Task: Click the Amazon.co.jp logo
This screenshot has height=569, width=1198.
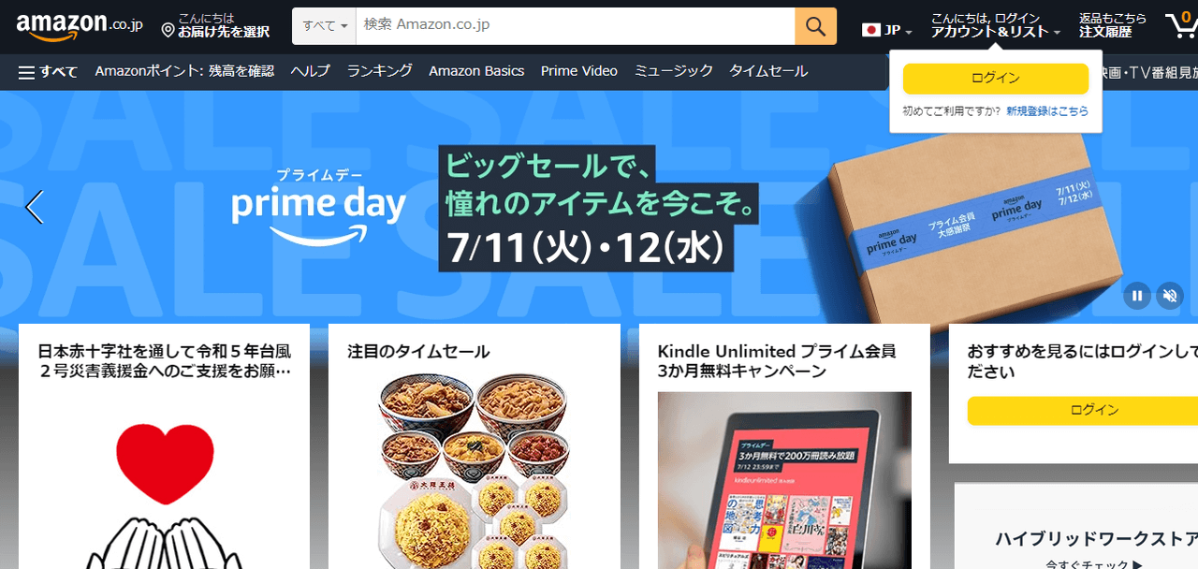Action: coord(80,27)
